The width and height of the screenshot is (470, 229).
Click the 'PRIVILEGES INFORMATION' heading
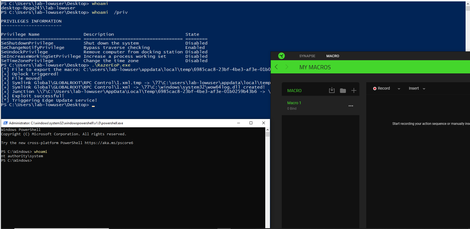(x=31, y=21)
